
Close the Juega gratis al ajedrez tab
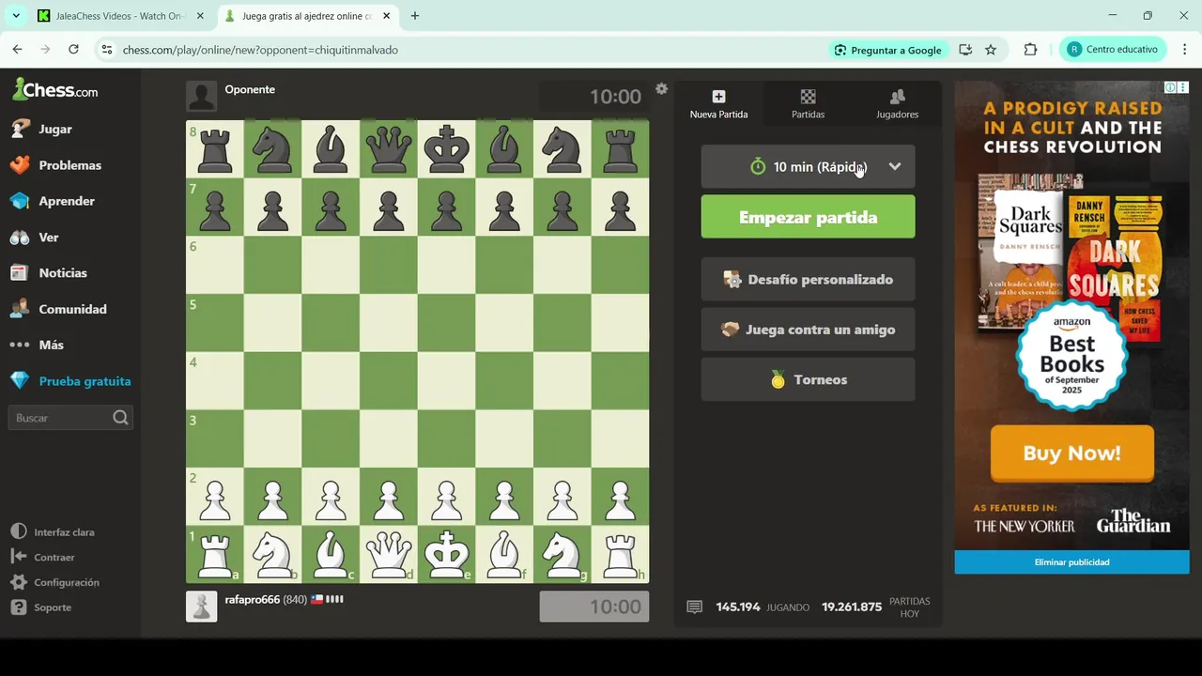click(x=386, y=16)
